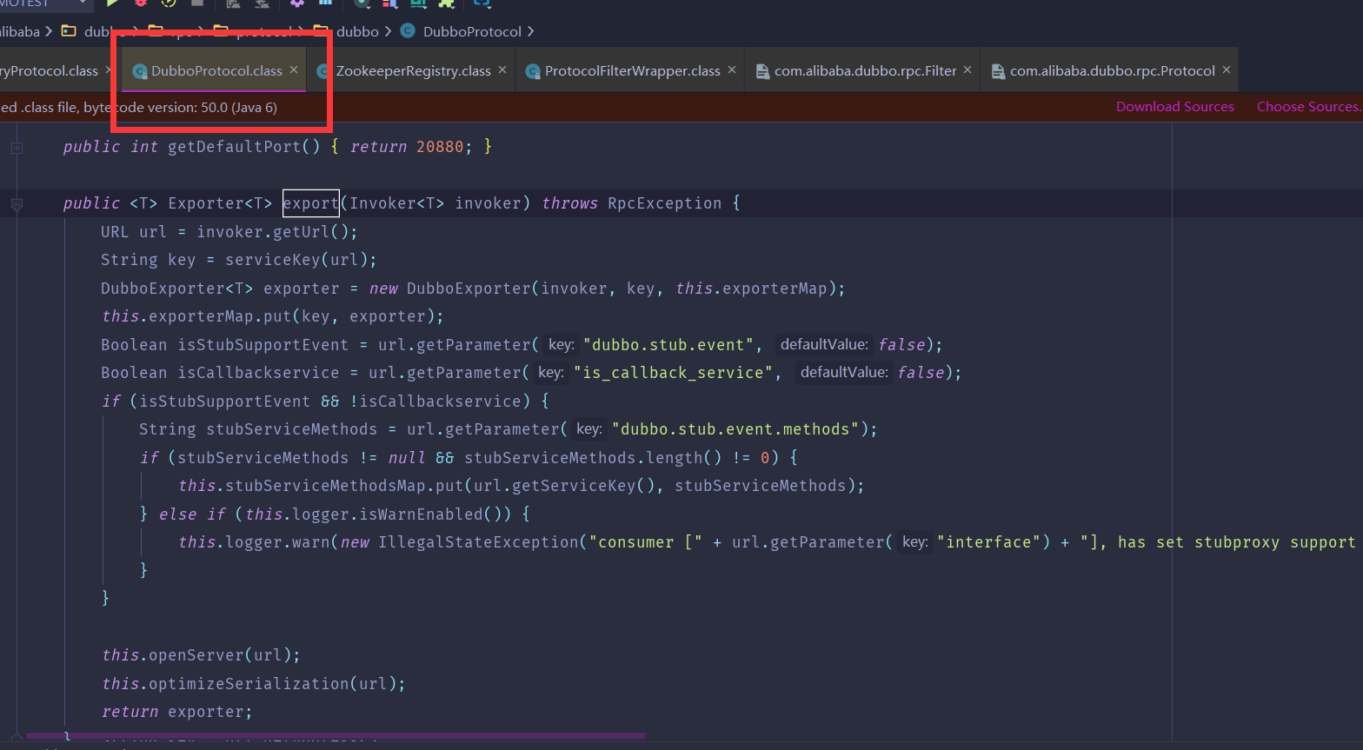Click the port number 20880
This screenshot has height=750, width=1363.
(440, 147)
